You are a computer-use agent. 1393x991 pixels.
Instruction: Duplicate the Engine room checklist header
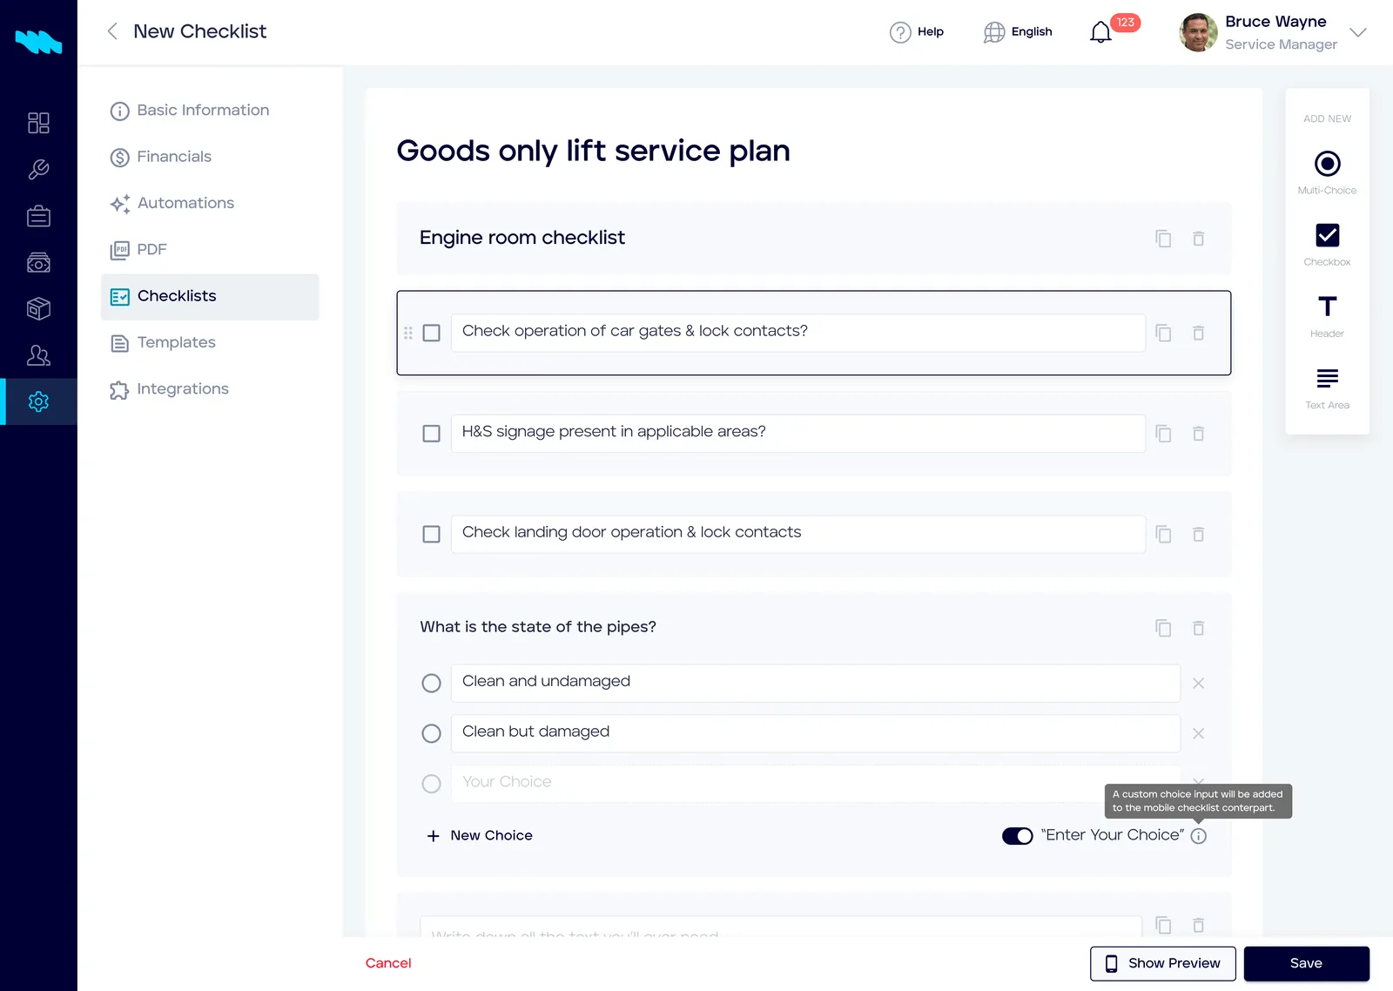[x=1163, y=239]
